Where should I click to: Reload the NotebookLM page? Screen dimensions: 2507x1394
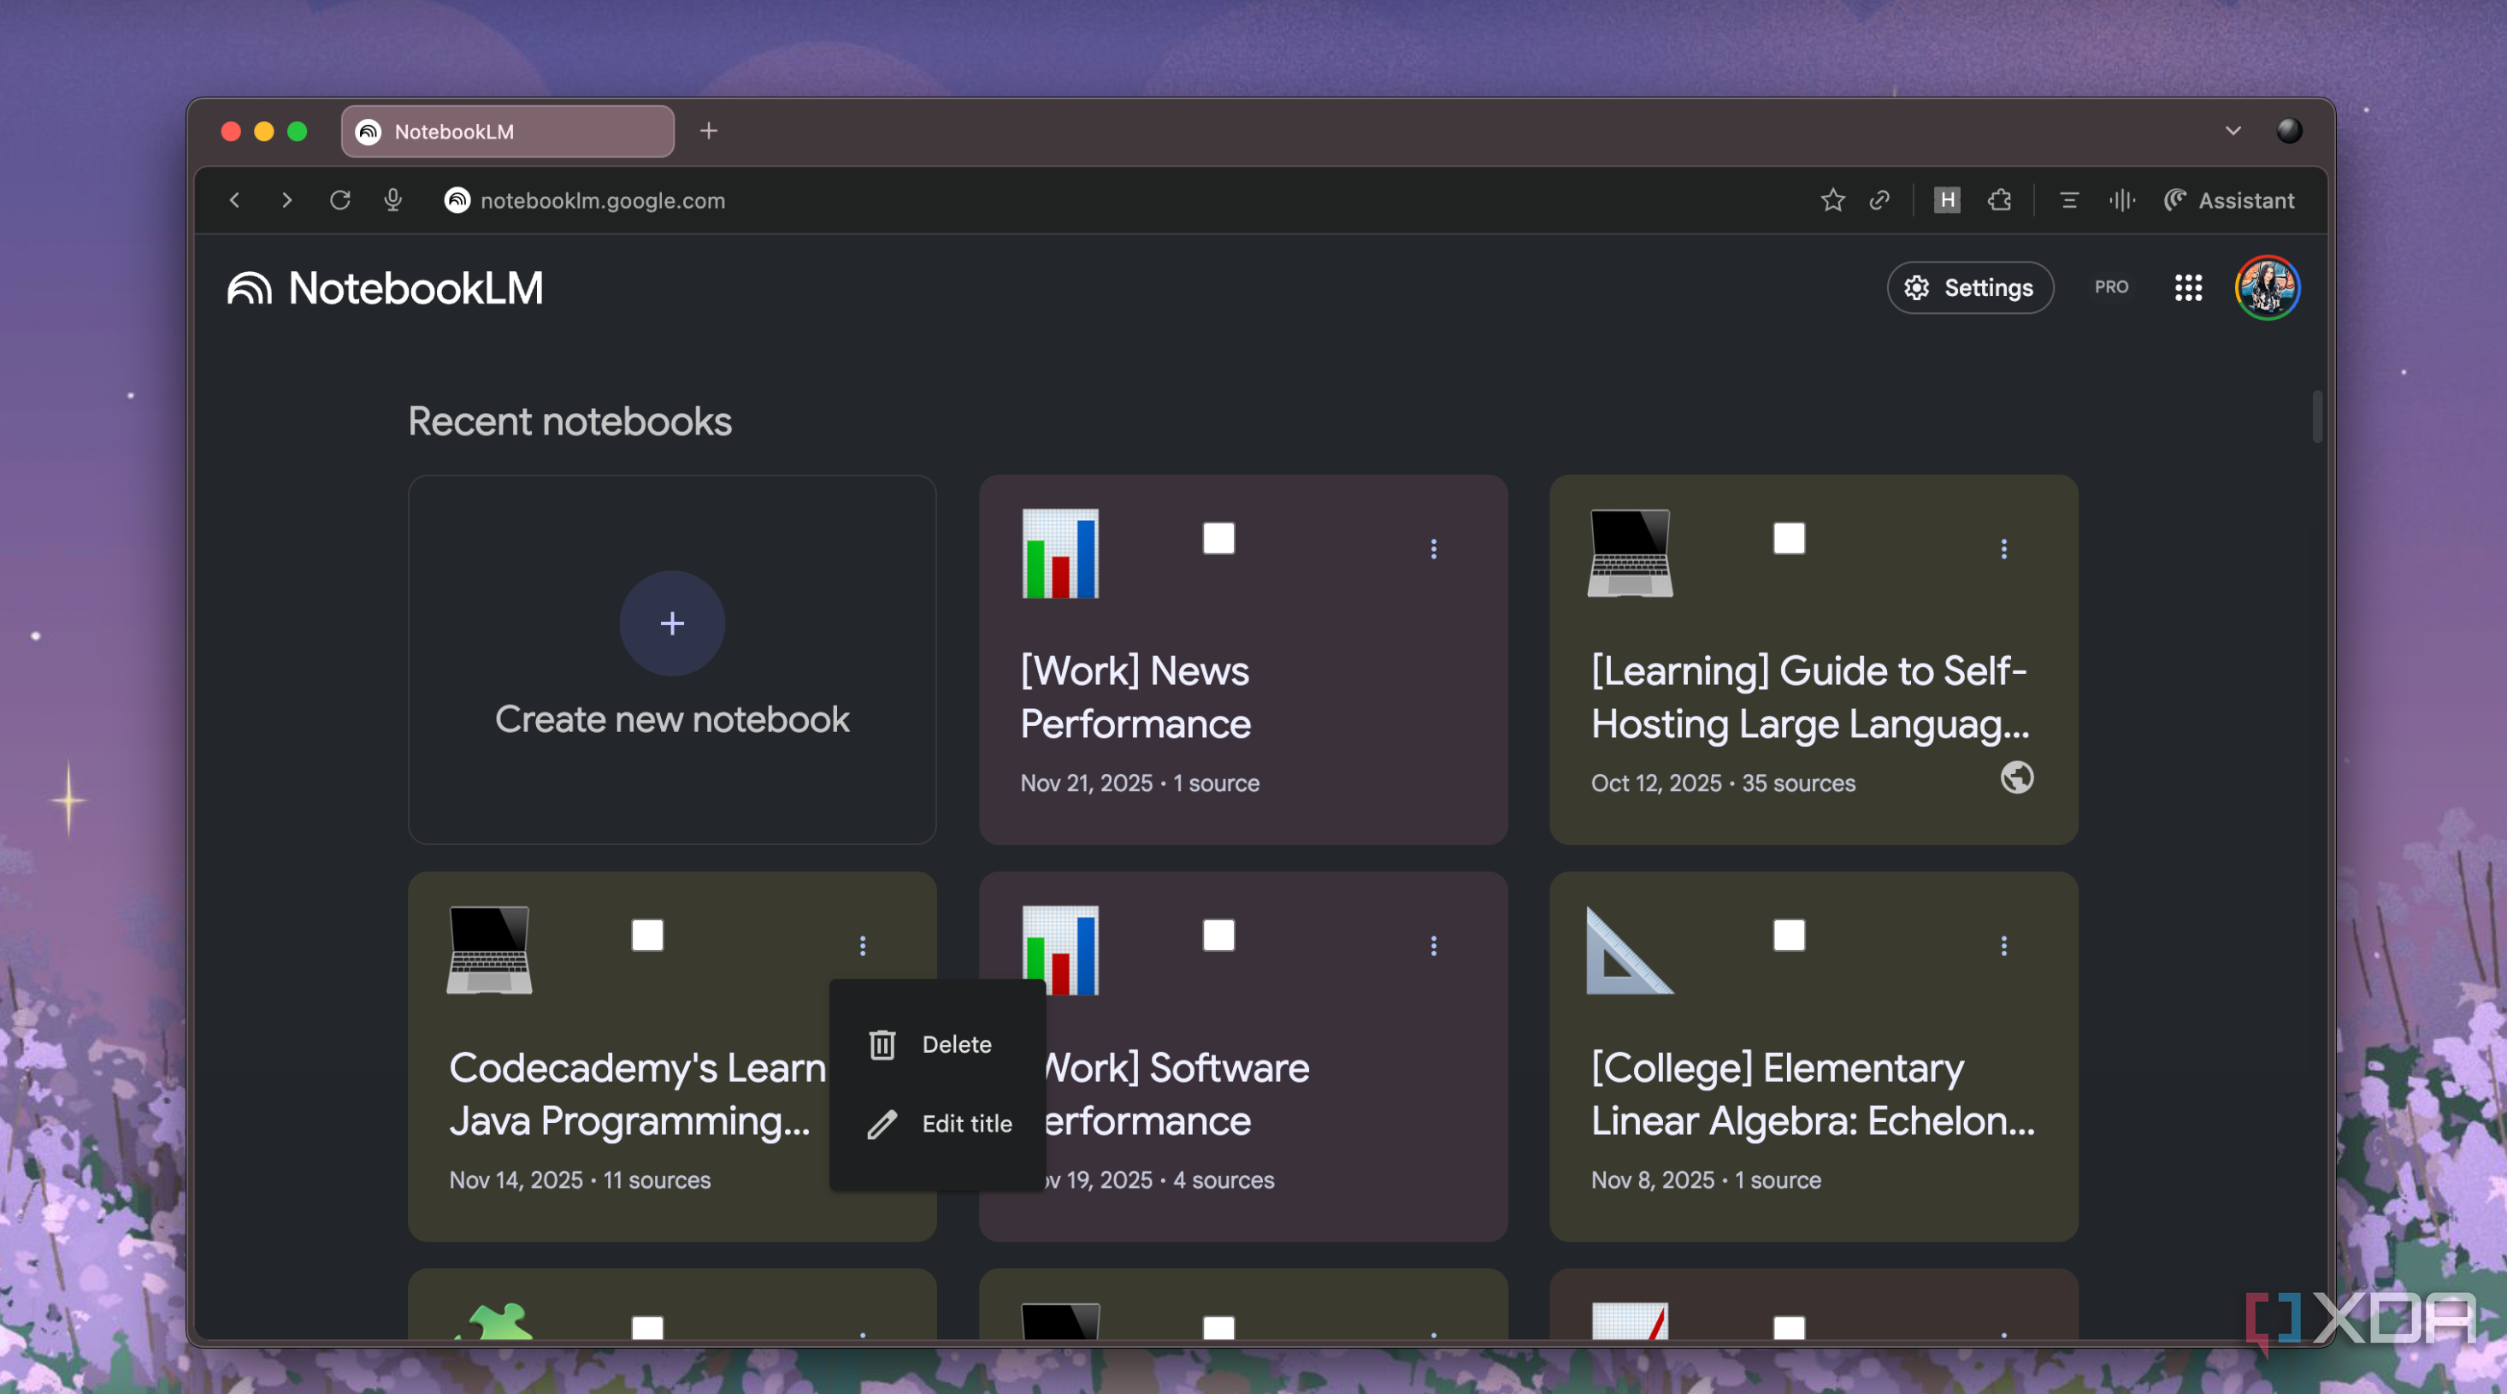pos(339,200)
